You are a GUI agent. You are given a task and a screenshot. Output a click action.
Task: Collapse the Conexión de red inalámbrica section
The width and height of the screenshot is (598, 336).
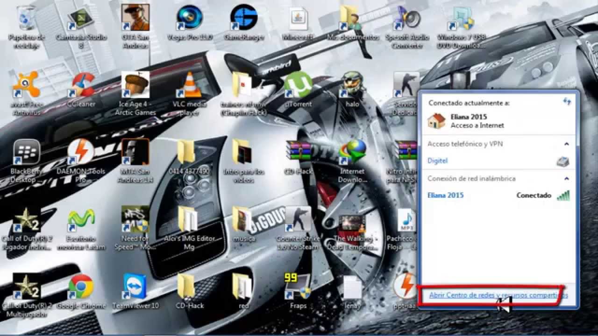566,179
